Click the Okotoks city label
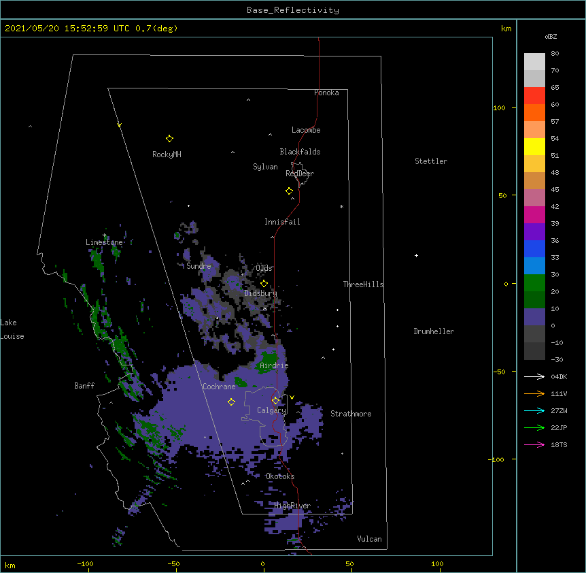 (280, 476)
